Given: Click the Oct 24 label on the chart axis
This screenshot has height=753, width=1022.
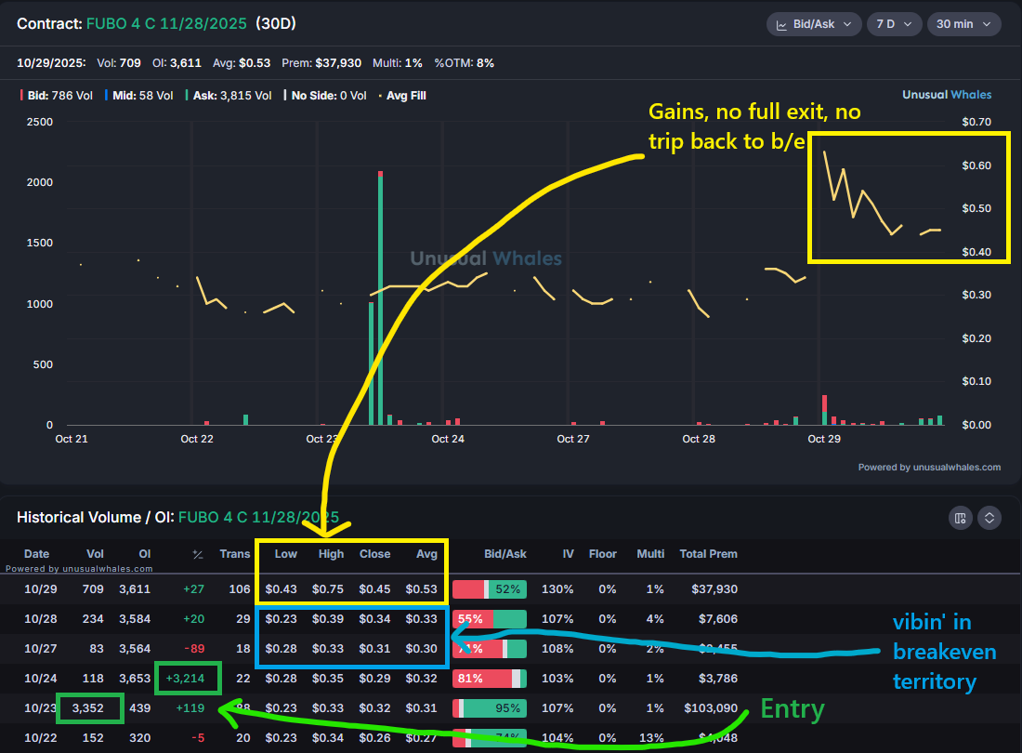Looking at the screenshot, I should [448, 439].
